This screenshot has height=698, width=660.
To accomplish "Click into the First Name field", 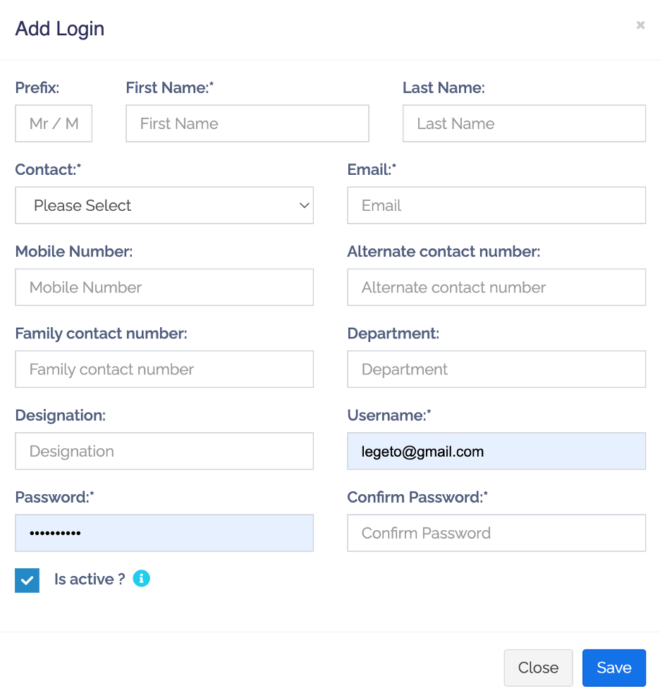I will click(x=248, y=123).
